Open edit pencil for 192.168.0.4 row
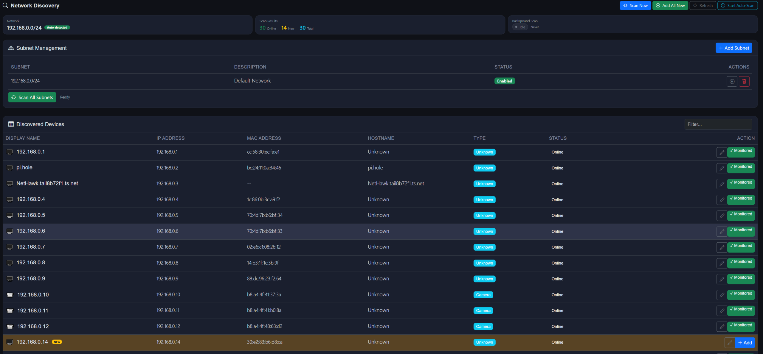This screenshot has width=763, height=354. tap(722, 200)
